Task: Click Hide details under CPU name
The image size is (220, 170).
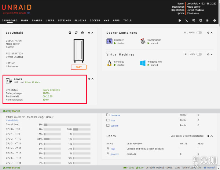Action: tap(12, 120)
